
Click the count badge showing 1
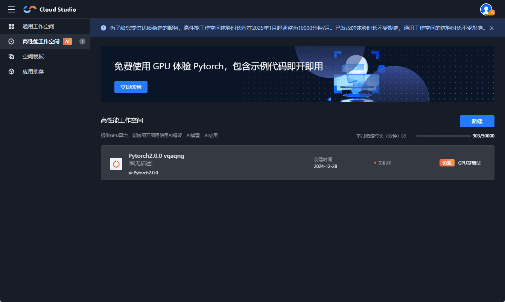pyautogui.click(x=82, y=41)
